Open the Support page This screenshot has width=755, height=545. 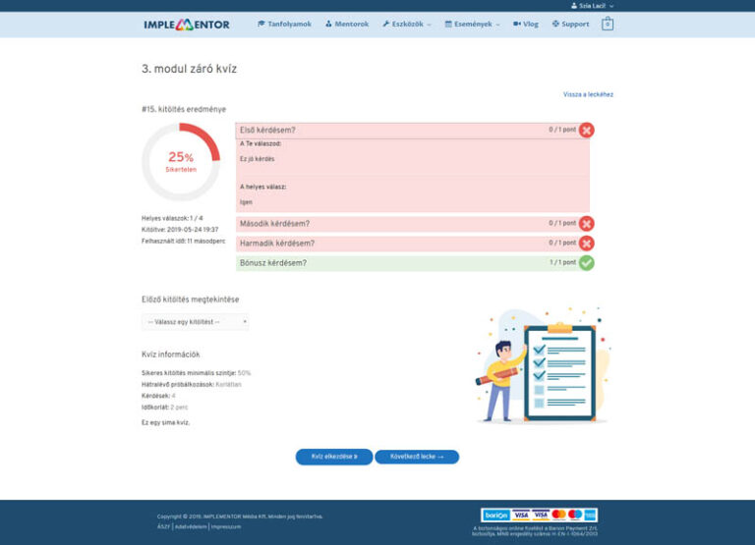click(x=570, y=24)
